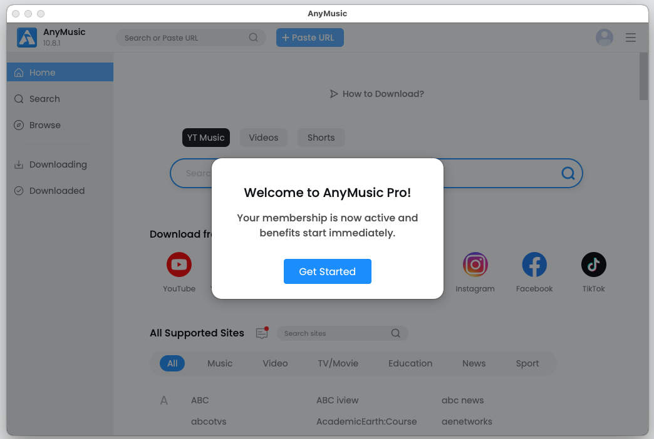Filter supported sites by News
Image resolution: width=654 pixels, height=439 pixels.
(x=474, y=363)
